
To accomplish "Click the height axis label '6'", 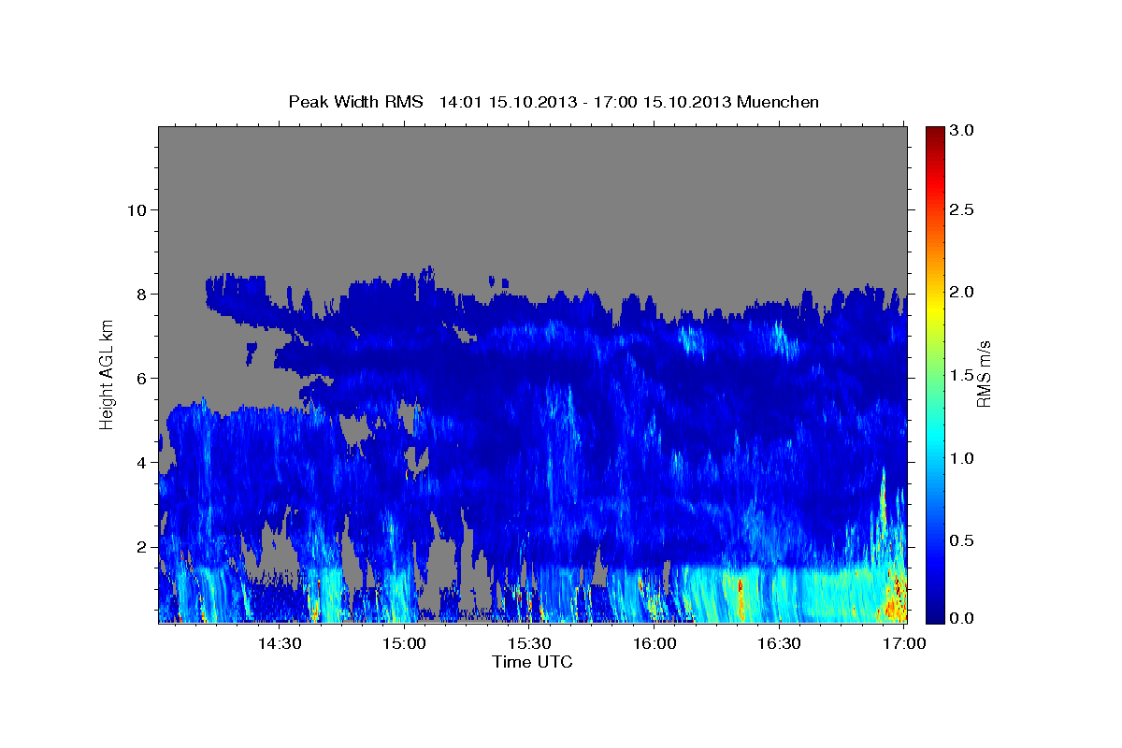I will [x=141, y=378].
